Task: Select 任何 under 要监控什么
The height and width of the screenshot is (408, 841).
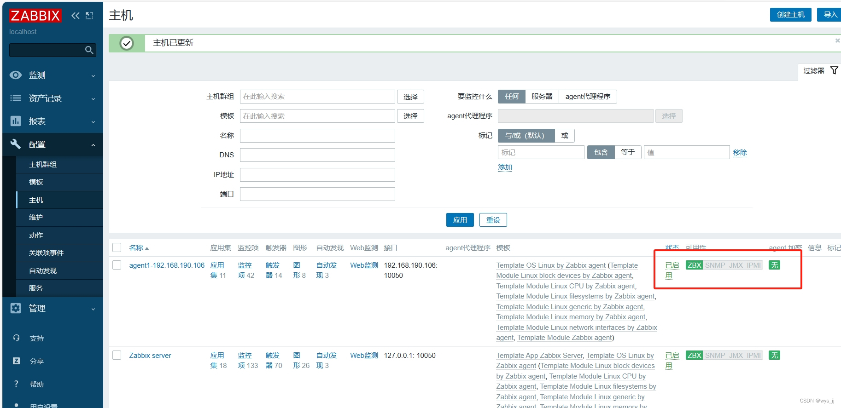Action: [x=512, y=97]
